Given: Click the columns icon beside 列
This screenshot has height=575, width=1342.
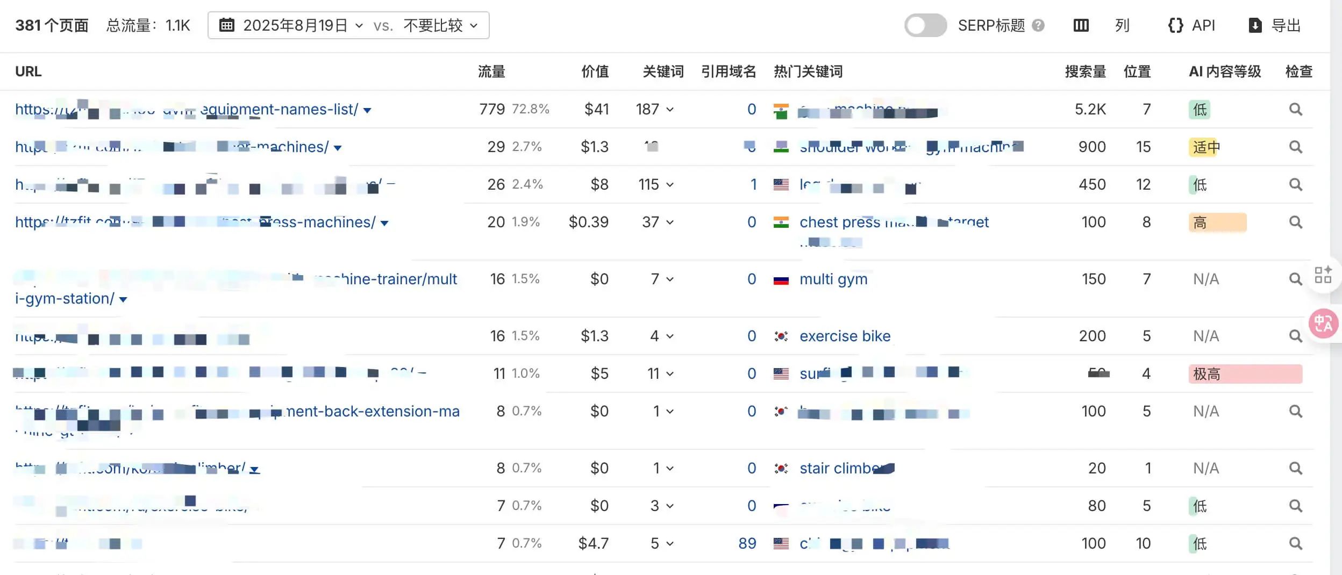Looking at the screenshot, I should (1081, 25).
